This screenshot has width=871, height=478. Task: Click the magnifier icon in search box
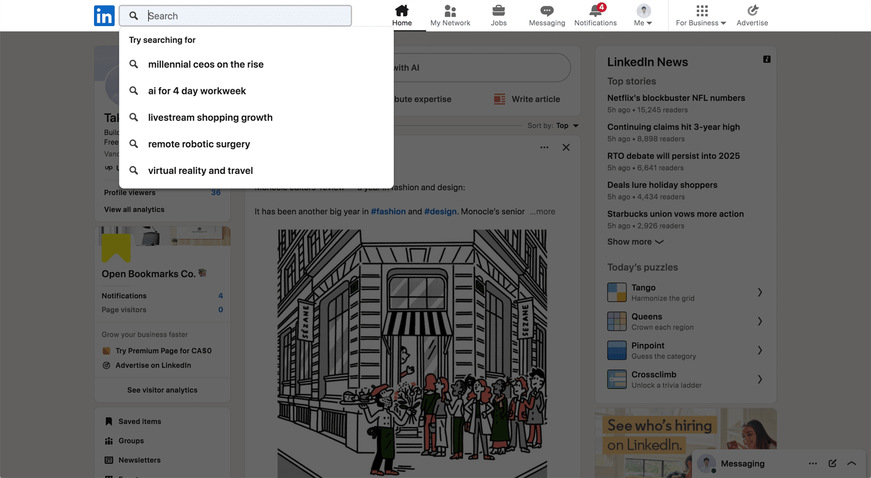pyautogui.click(x=134, y=16)
